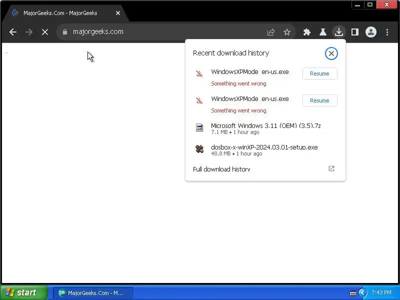Viewport: 400px width, 300px height.
Task: Resume the second WindowsXPMode download
Action: tap(319, 100)
